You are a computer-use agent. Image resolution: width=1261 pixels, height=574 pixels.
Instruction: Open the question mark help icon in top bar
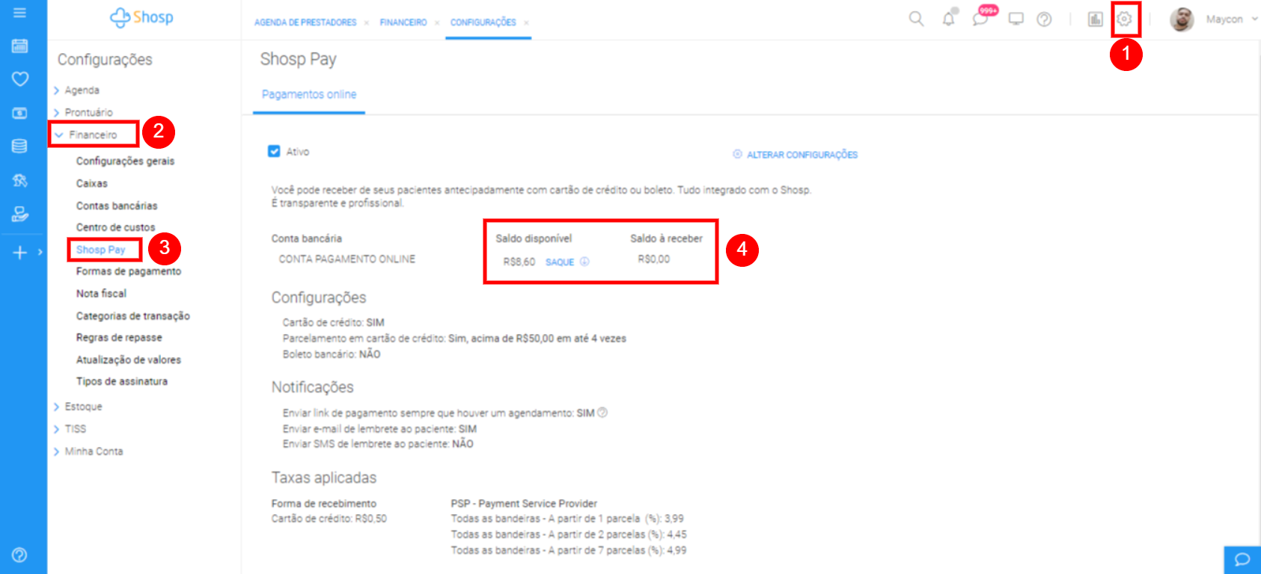click(1044, 19)
